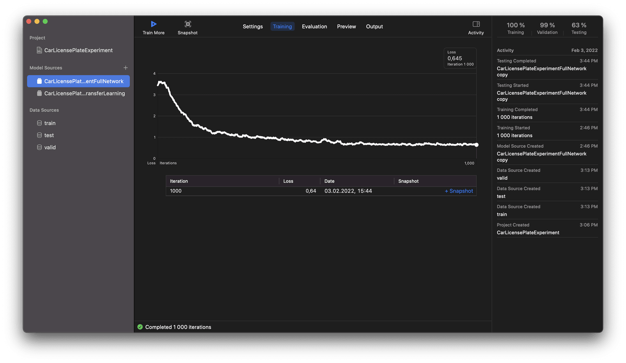Open the test data source
Image resolution: width=626 pixels, height=363 pixels.
coord(49,135)
